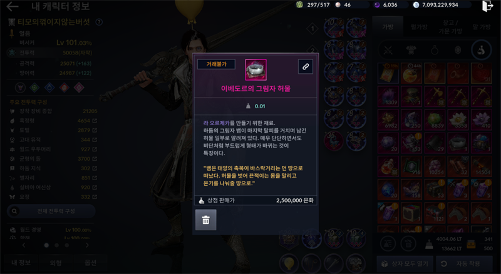The width and height of the screenshot is (501, 274).
Task: Open the external link next to 흑정령
Action: coord(95,121)
